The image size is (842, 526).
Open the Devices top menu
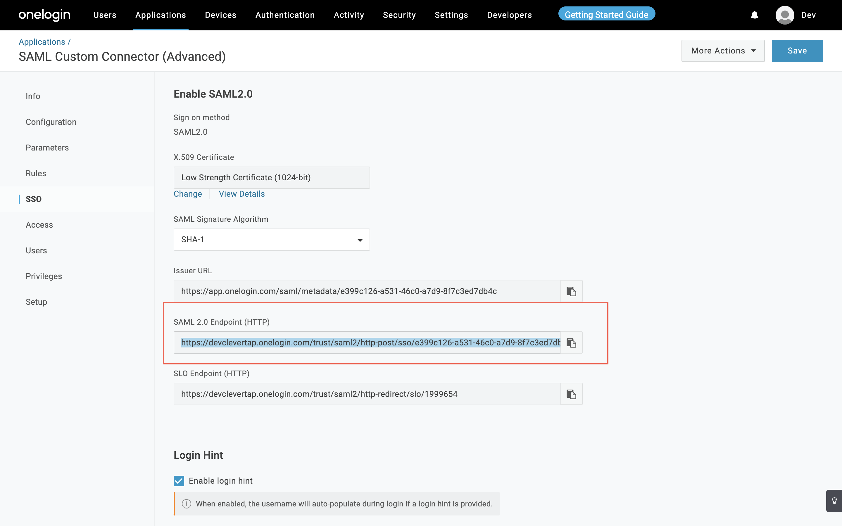click(221, 15)
